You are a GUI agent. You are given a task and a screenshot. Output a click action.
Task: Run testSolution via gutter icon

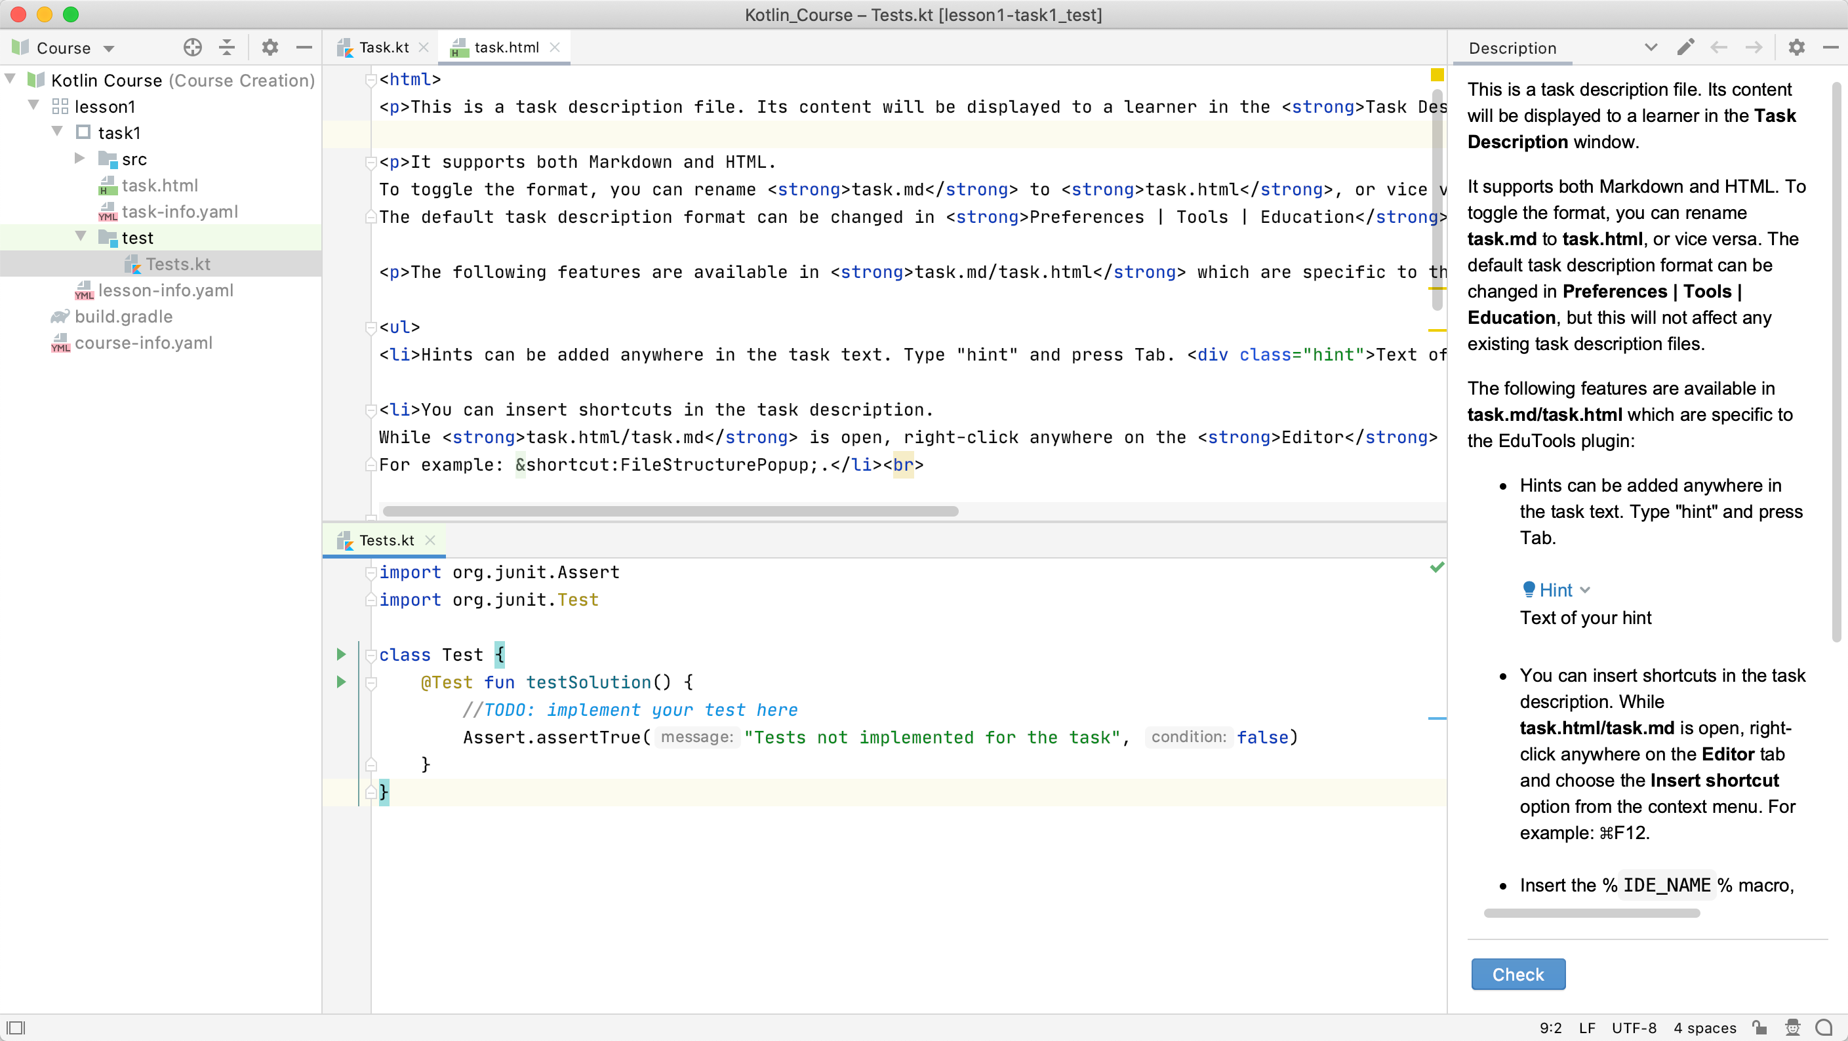[342, 681]
